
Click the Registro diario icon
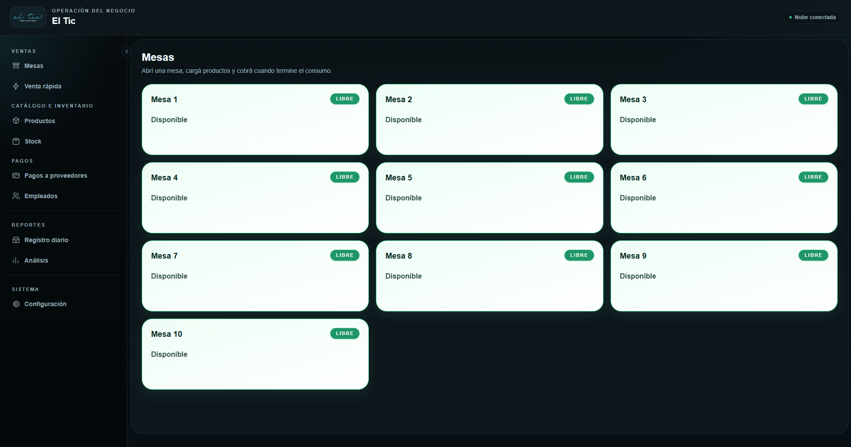(16, 240)
